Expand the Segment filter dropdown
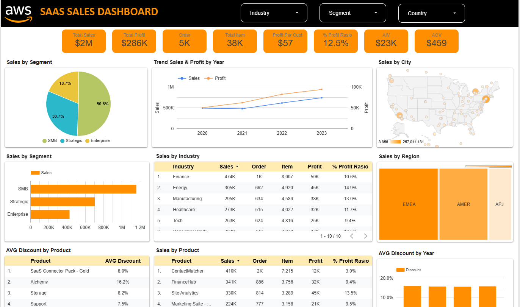The image size is (520, 307). [352, 13]
